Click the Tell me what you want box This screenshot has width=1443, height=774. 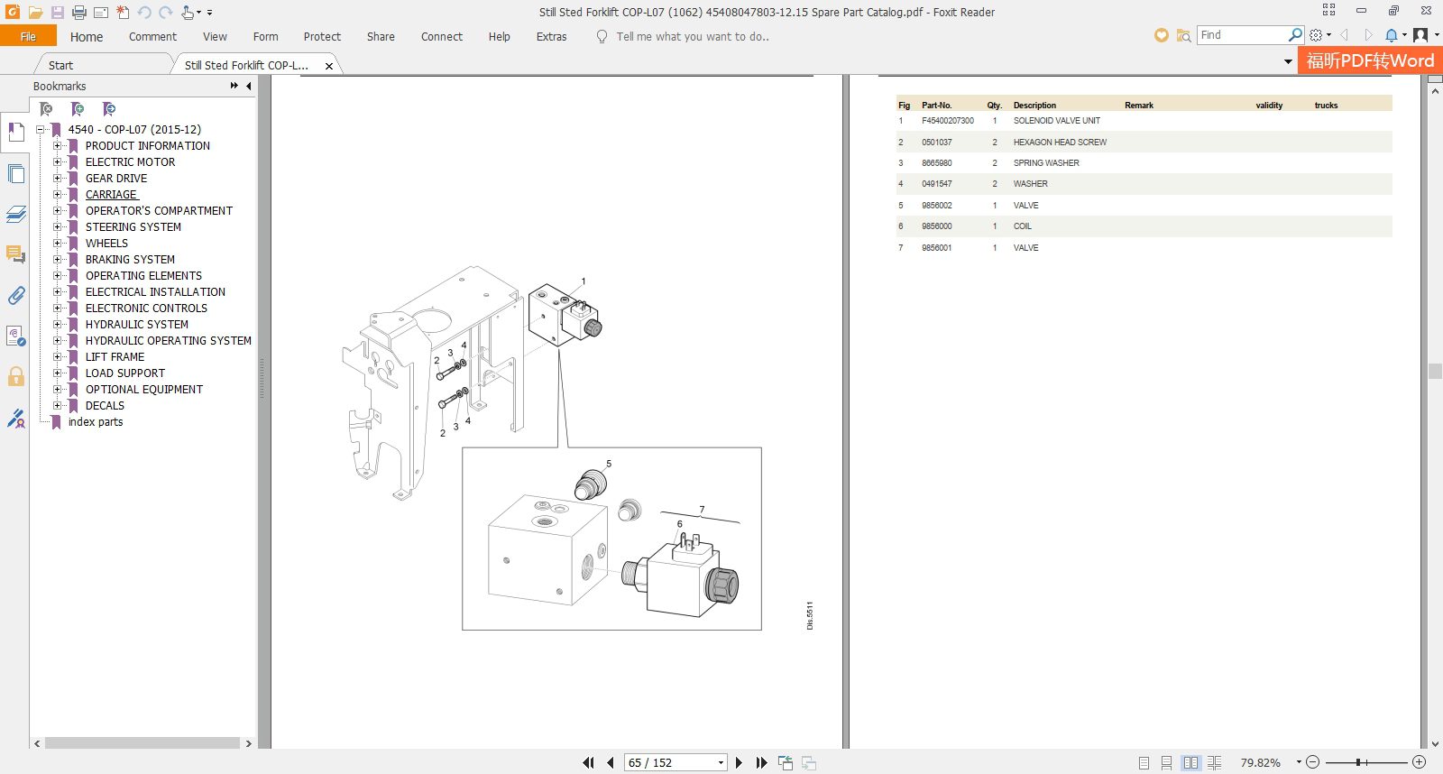coord(692,37)
